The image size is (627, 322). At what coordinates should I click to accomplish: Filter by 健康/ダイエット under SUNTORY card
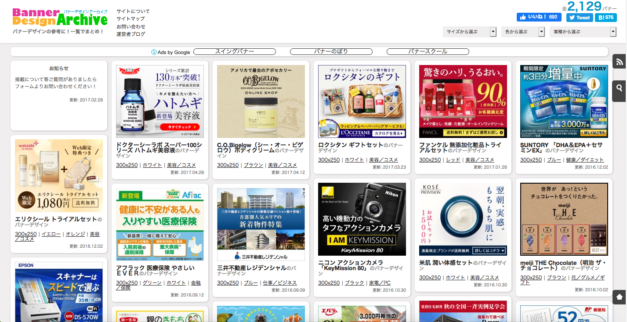[585, 160]
